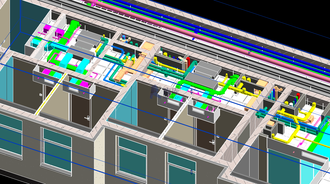Select the purple triangle grip on the pink pipe
Screen dimensions: 330x184
[249, 52]
